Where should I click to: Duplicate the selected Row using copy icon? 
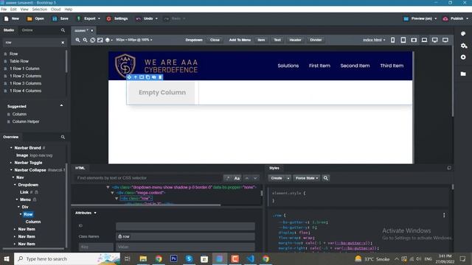(x=147, y=77)
